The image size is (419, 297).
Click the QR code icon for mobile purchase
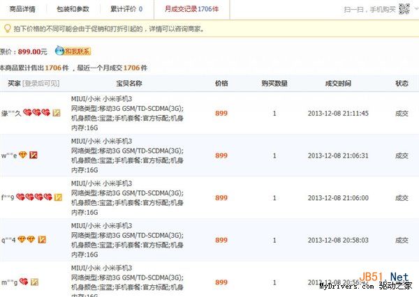pos(404,9)
